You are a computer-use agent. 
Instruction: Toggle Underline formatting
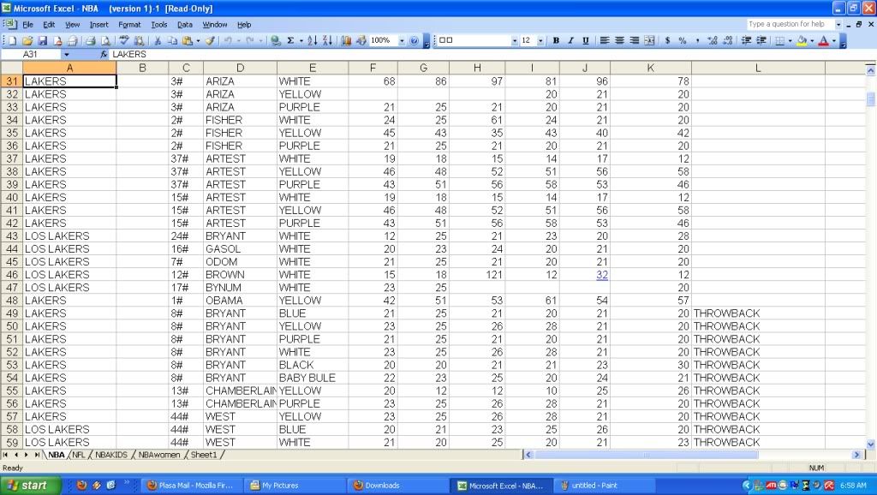(586, 41)
